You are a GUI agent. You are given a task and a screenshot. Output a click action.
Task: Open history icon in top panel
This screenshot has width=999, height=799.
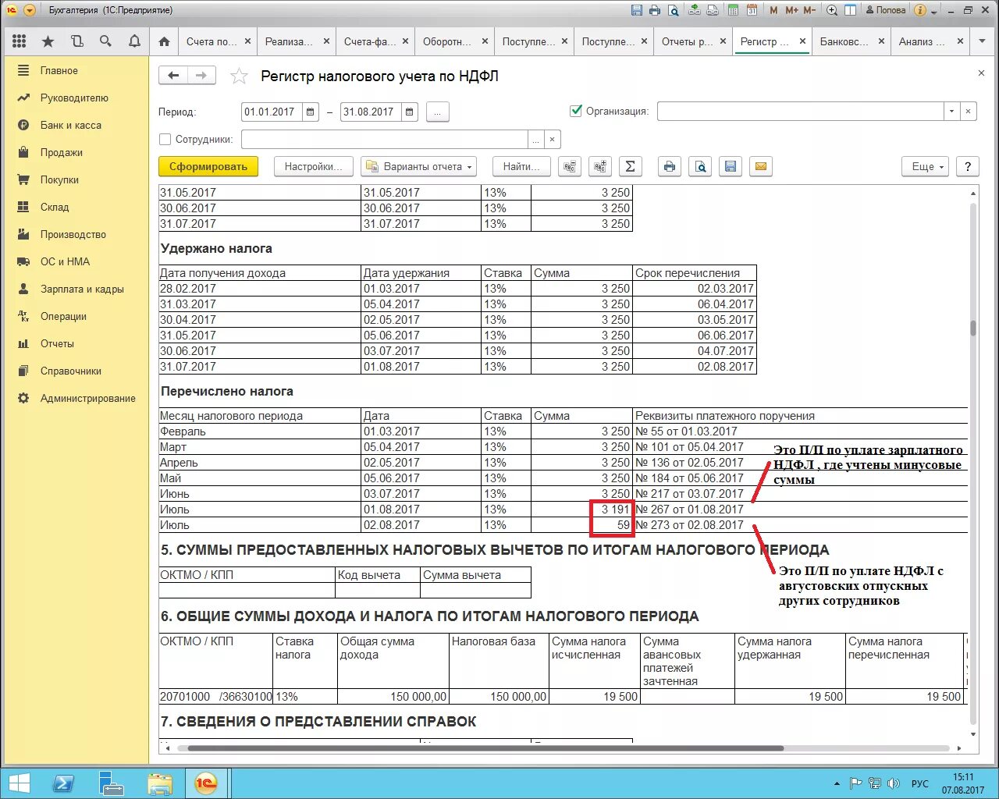point(76,41)
